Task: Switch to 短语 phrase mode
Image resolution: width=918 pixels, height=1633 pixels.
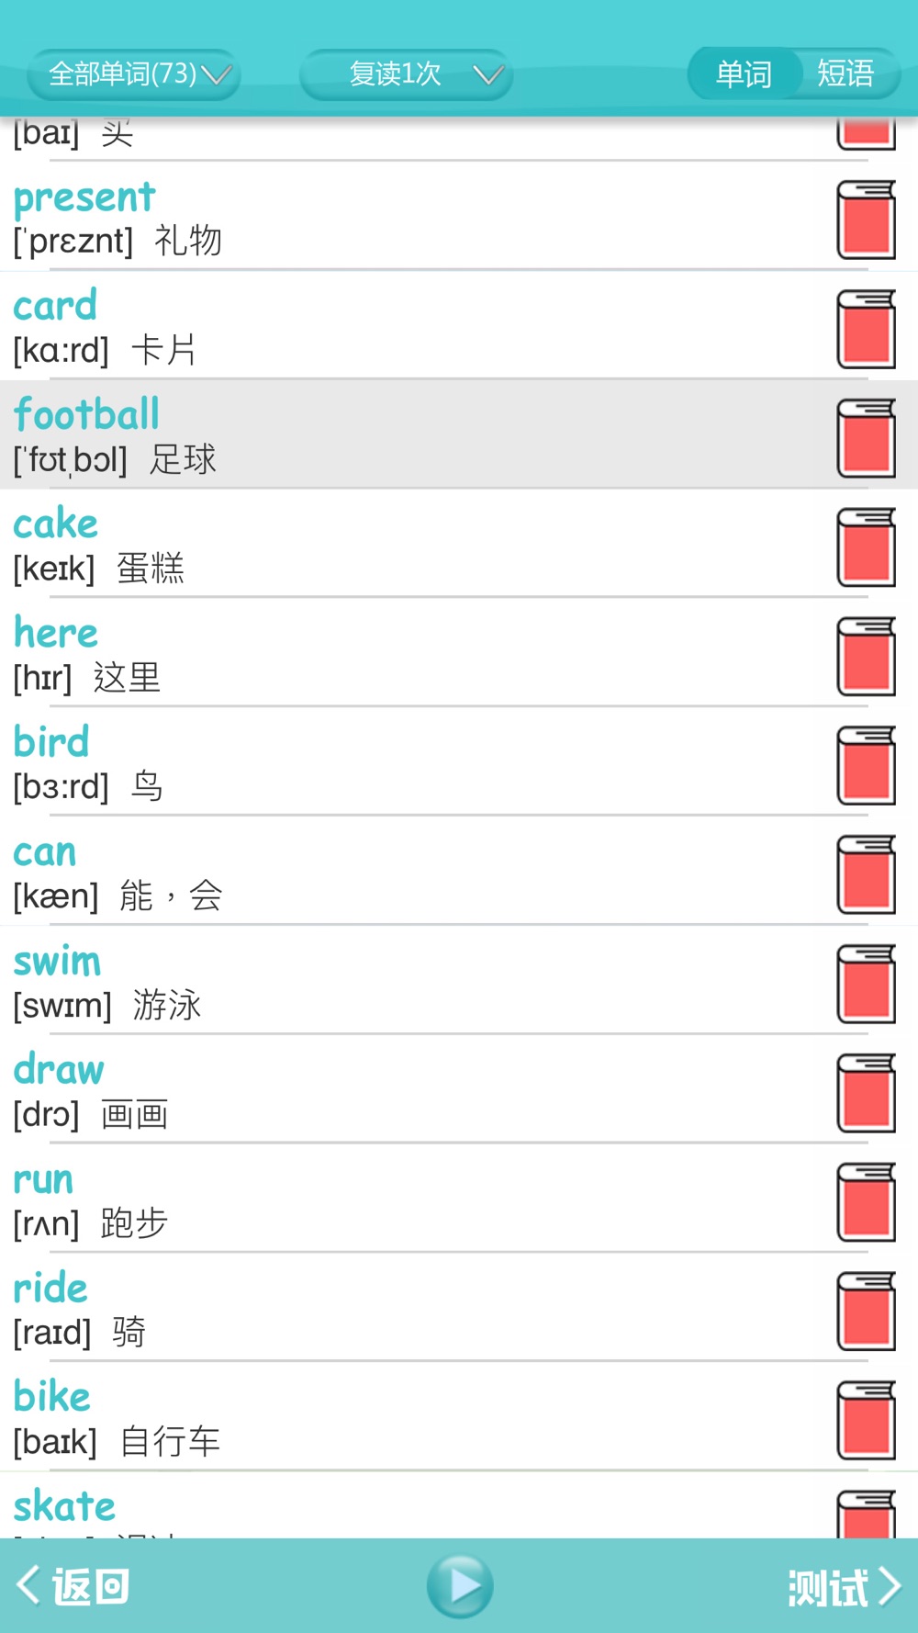Action: pos(845,73)
